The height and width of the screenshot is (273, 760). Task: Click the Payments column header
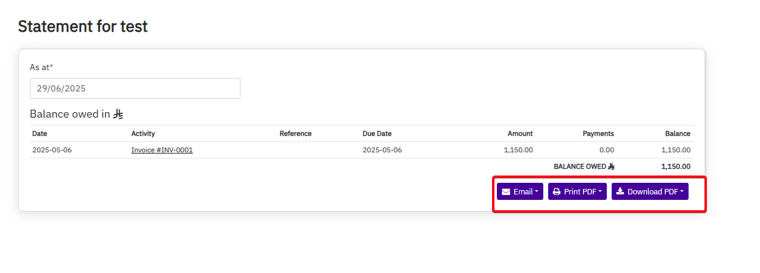point(598,133)
